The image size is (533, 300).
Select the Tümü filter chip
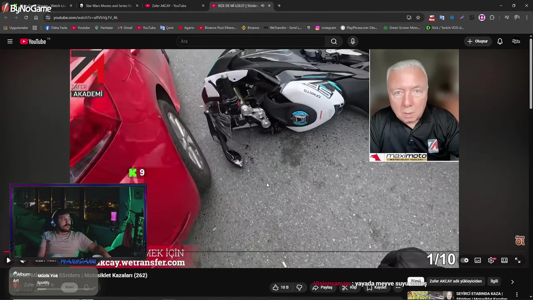416,281
